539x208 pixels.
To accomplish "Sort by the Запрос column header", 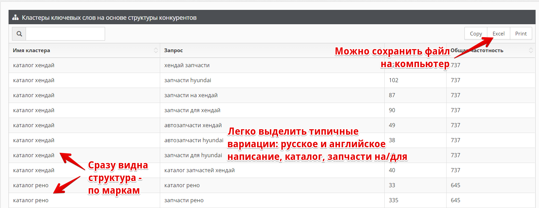I will pyautogui.click(x=174, y=50).
